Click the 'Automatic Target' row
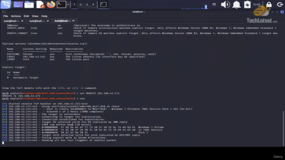 [23, 78]
